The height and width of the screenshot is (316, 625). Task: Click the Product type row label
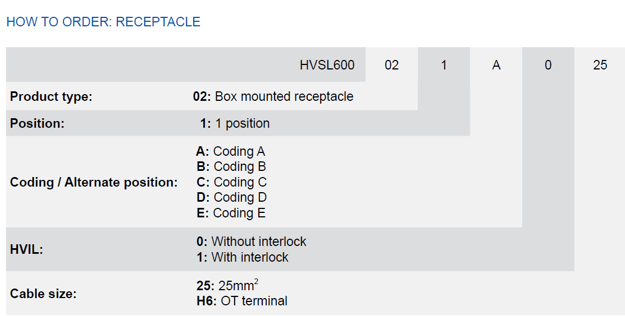coord(51,96)
